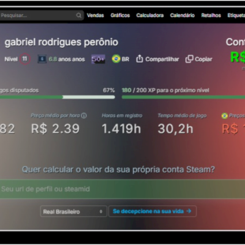Click the magnifier search icon
The width and height of the screenshot is (245, 245).
click(x=78, y=15)
